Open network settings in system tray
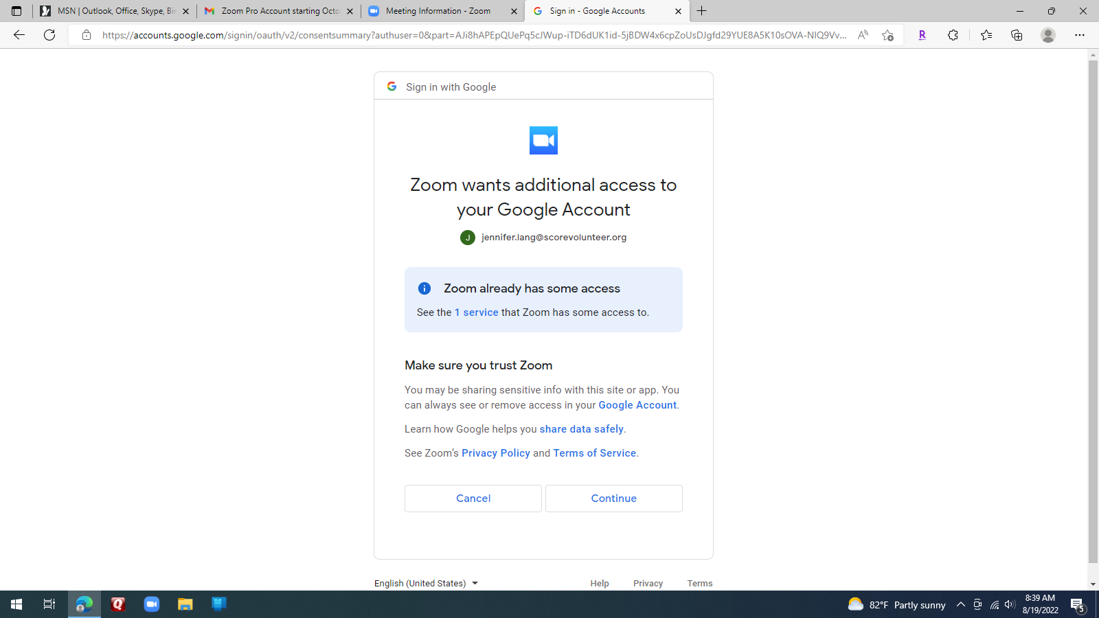The width and height of the screenshot is (1099, 618). click(x=994, y=605)
